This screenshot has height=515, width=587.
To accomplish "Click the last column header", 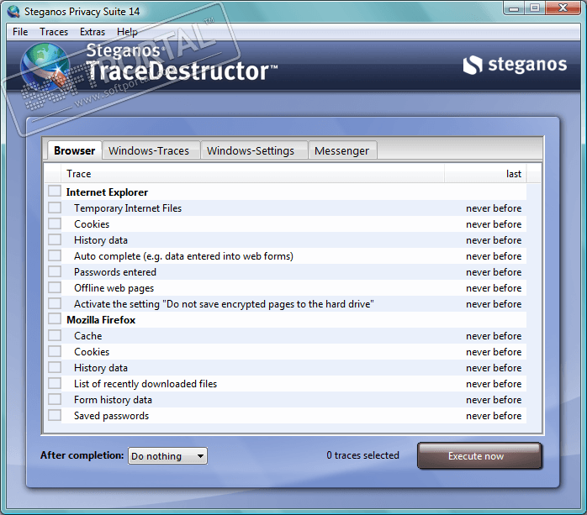I will tap(485, 174).
